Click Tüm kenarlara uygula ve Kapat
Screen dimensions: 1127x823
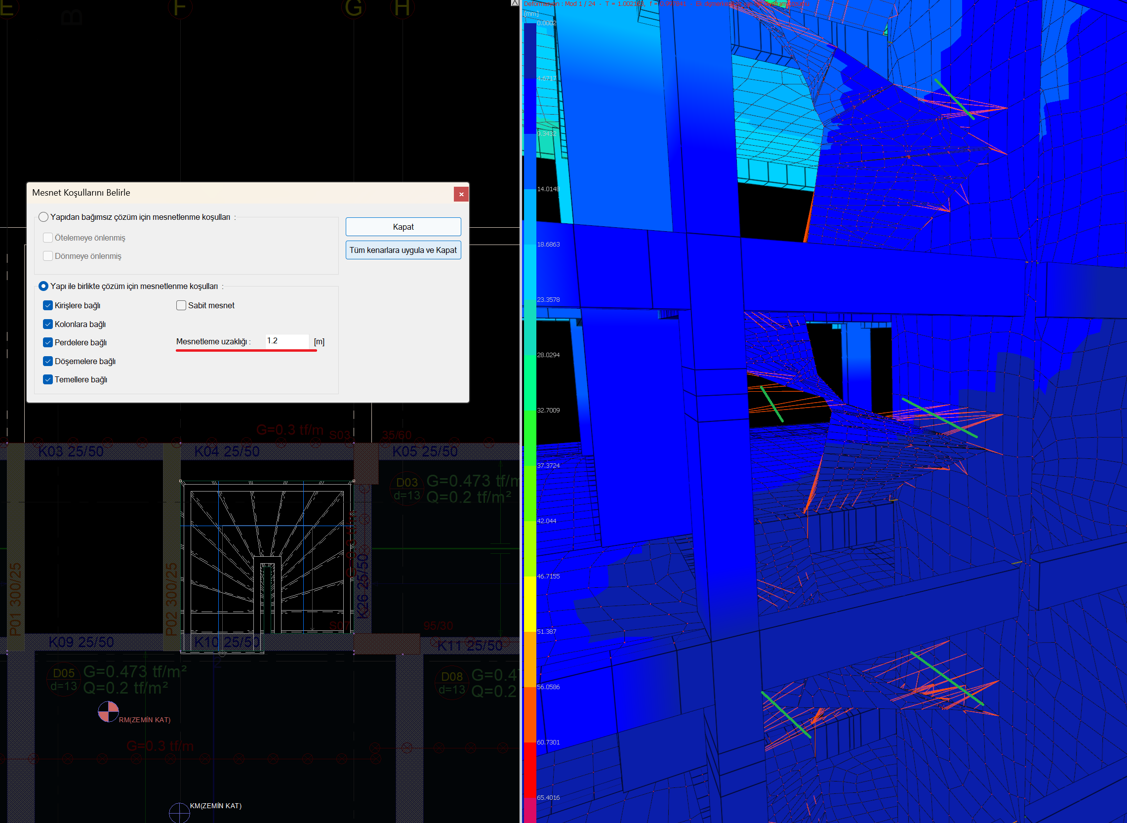(x=403, y=250)
